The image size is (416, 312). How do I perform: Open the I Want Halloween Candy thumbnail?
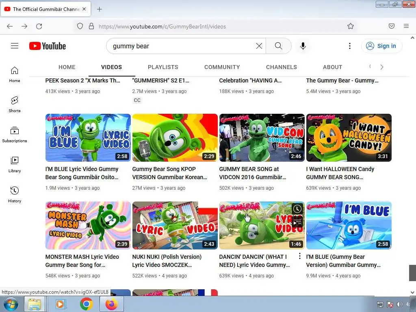[349, 138]
